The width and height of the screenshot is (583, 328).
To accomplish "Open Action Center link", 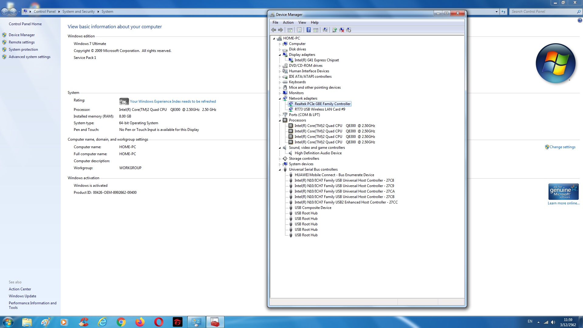I will pos(20,289).
